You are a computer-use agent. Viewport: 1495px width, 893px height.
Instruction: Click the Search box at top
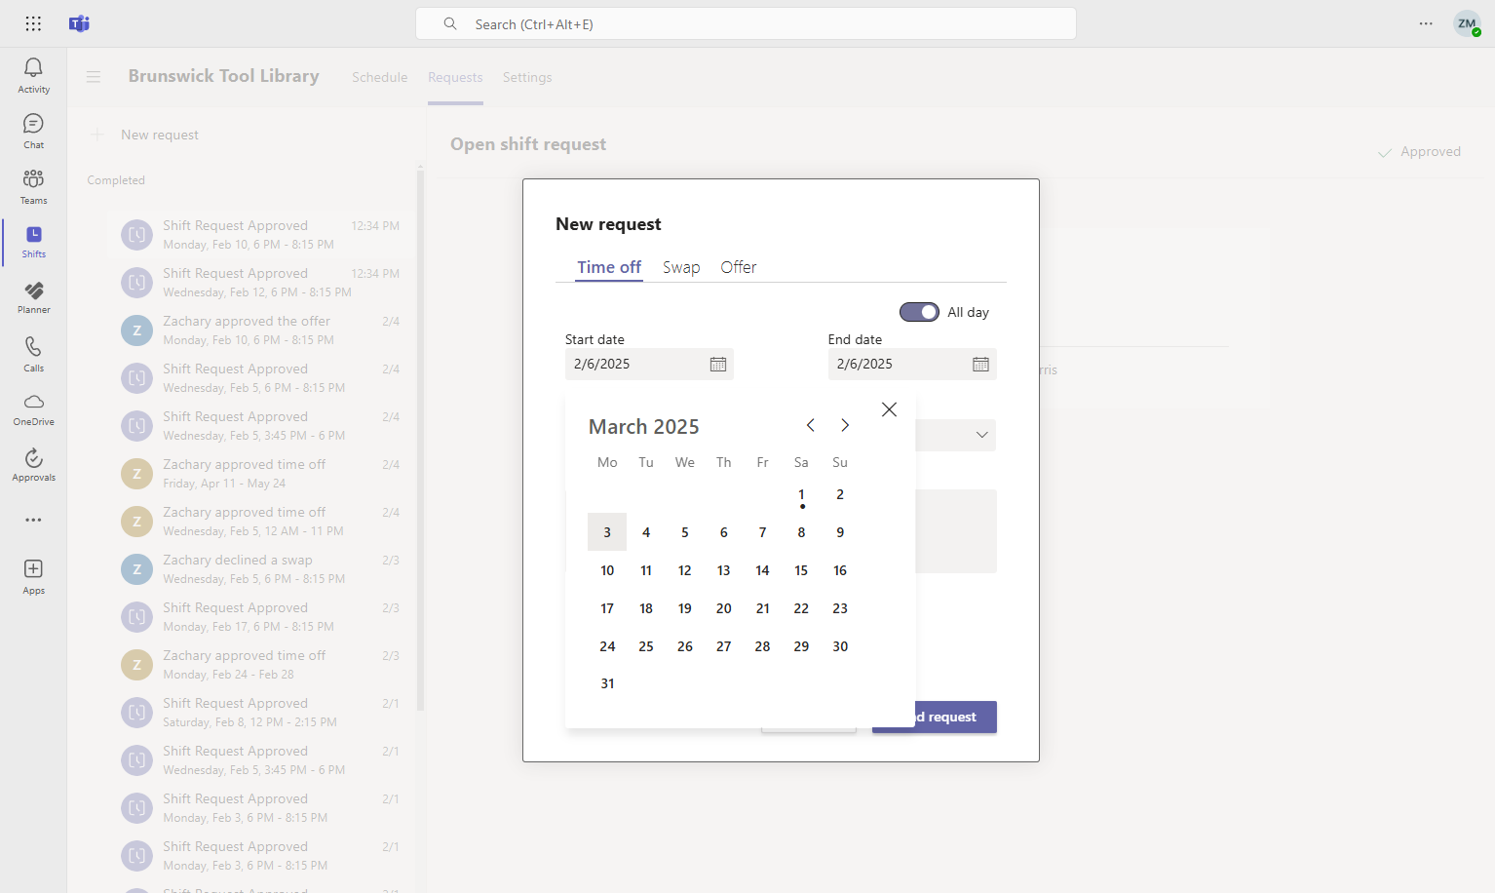point(746,23)
